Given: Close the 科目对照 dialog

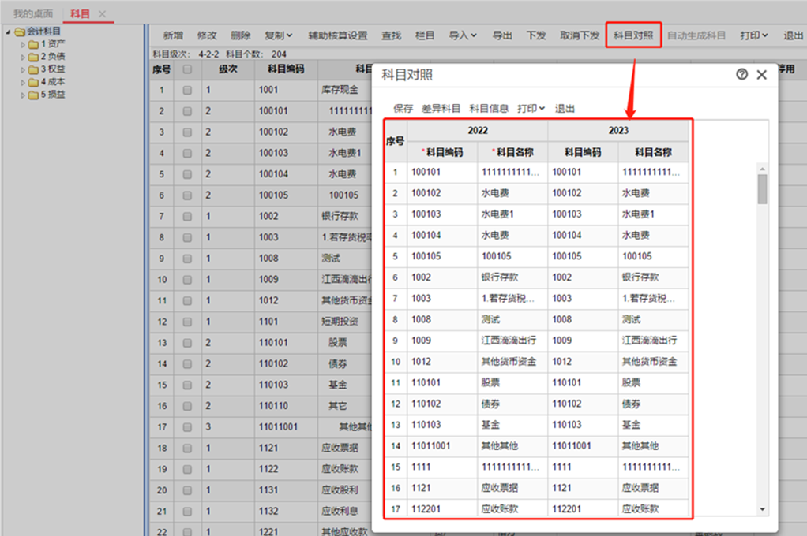Looking at the screenshot, I should click(761, 74).
